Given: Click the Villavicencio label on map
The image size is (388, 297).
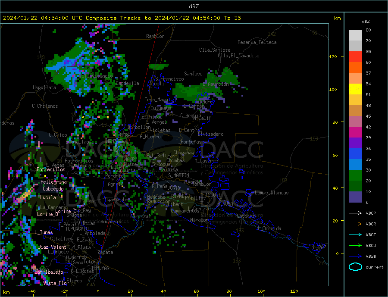Looking at the screenshot, I should 96,76.
